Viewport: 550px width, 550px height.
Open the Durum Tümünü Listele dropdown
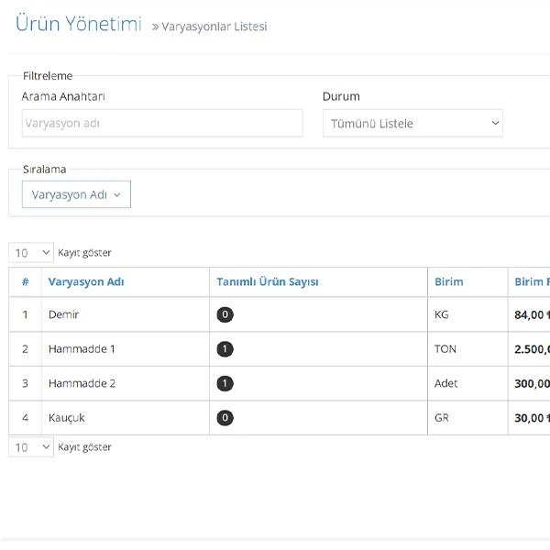(x=412, y=123)
